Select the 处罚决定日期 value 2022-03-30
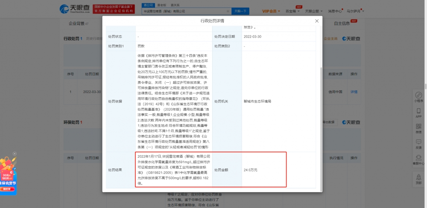The width and height of the screenshot is (427, 208). point(252,36)
